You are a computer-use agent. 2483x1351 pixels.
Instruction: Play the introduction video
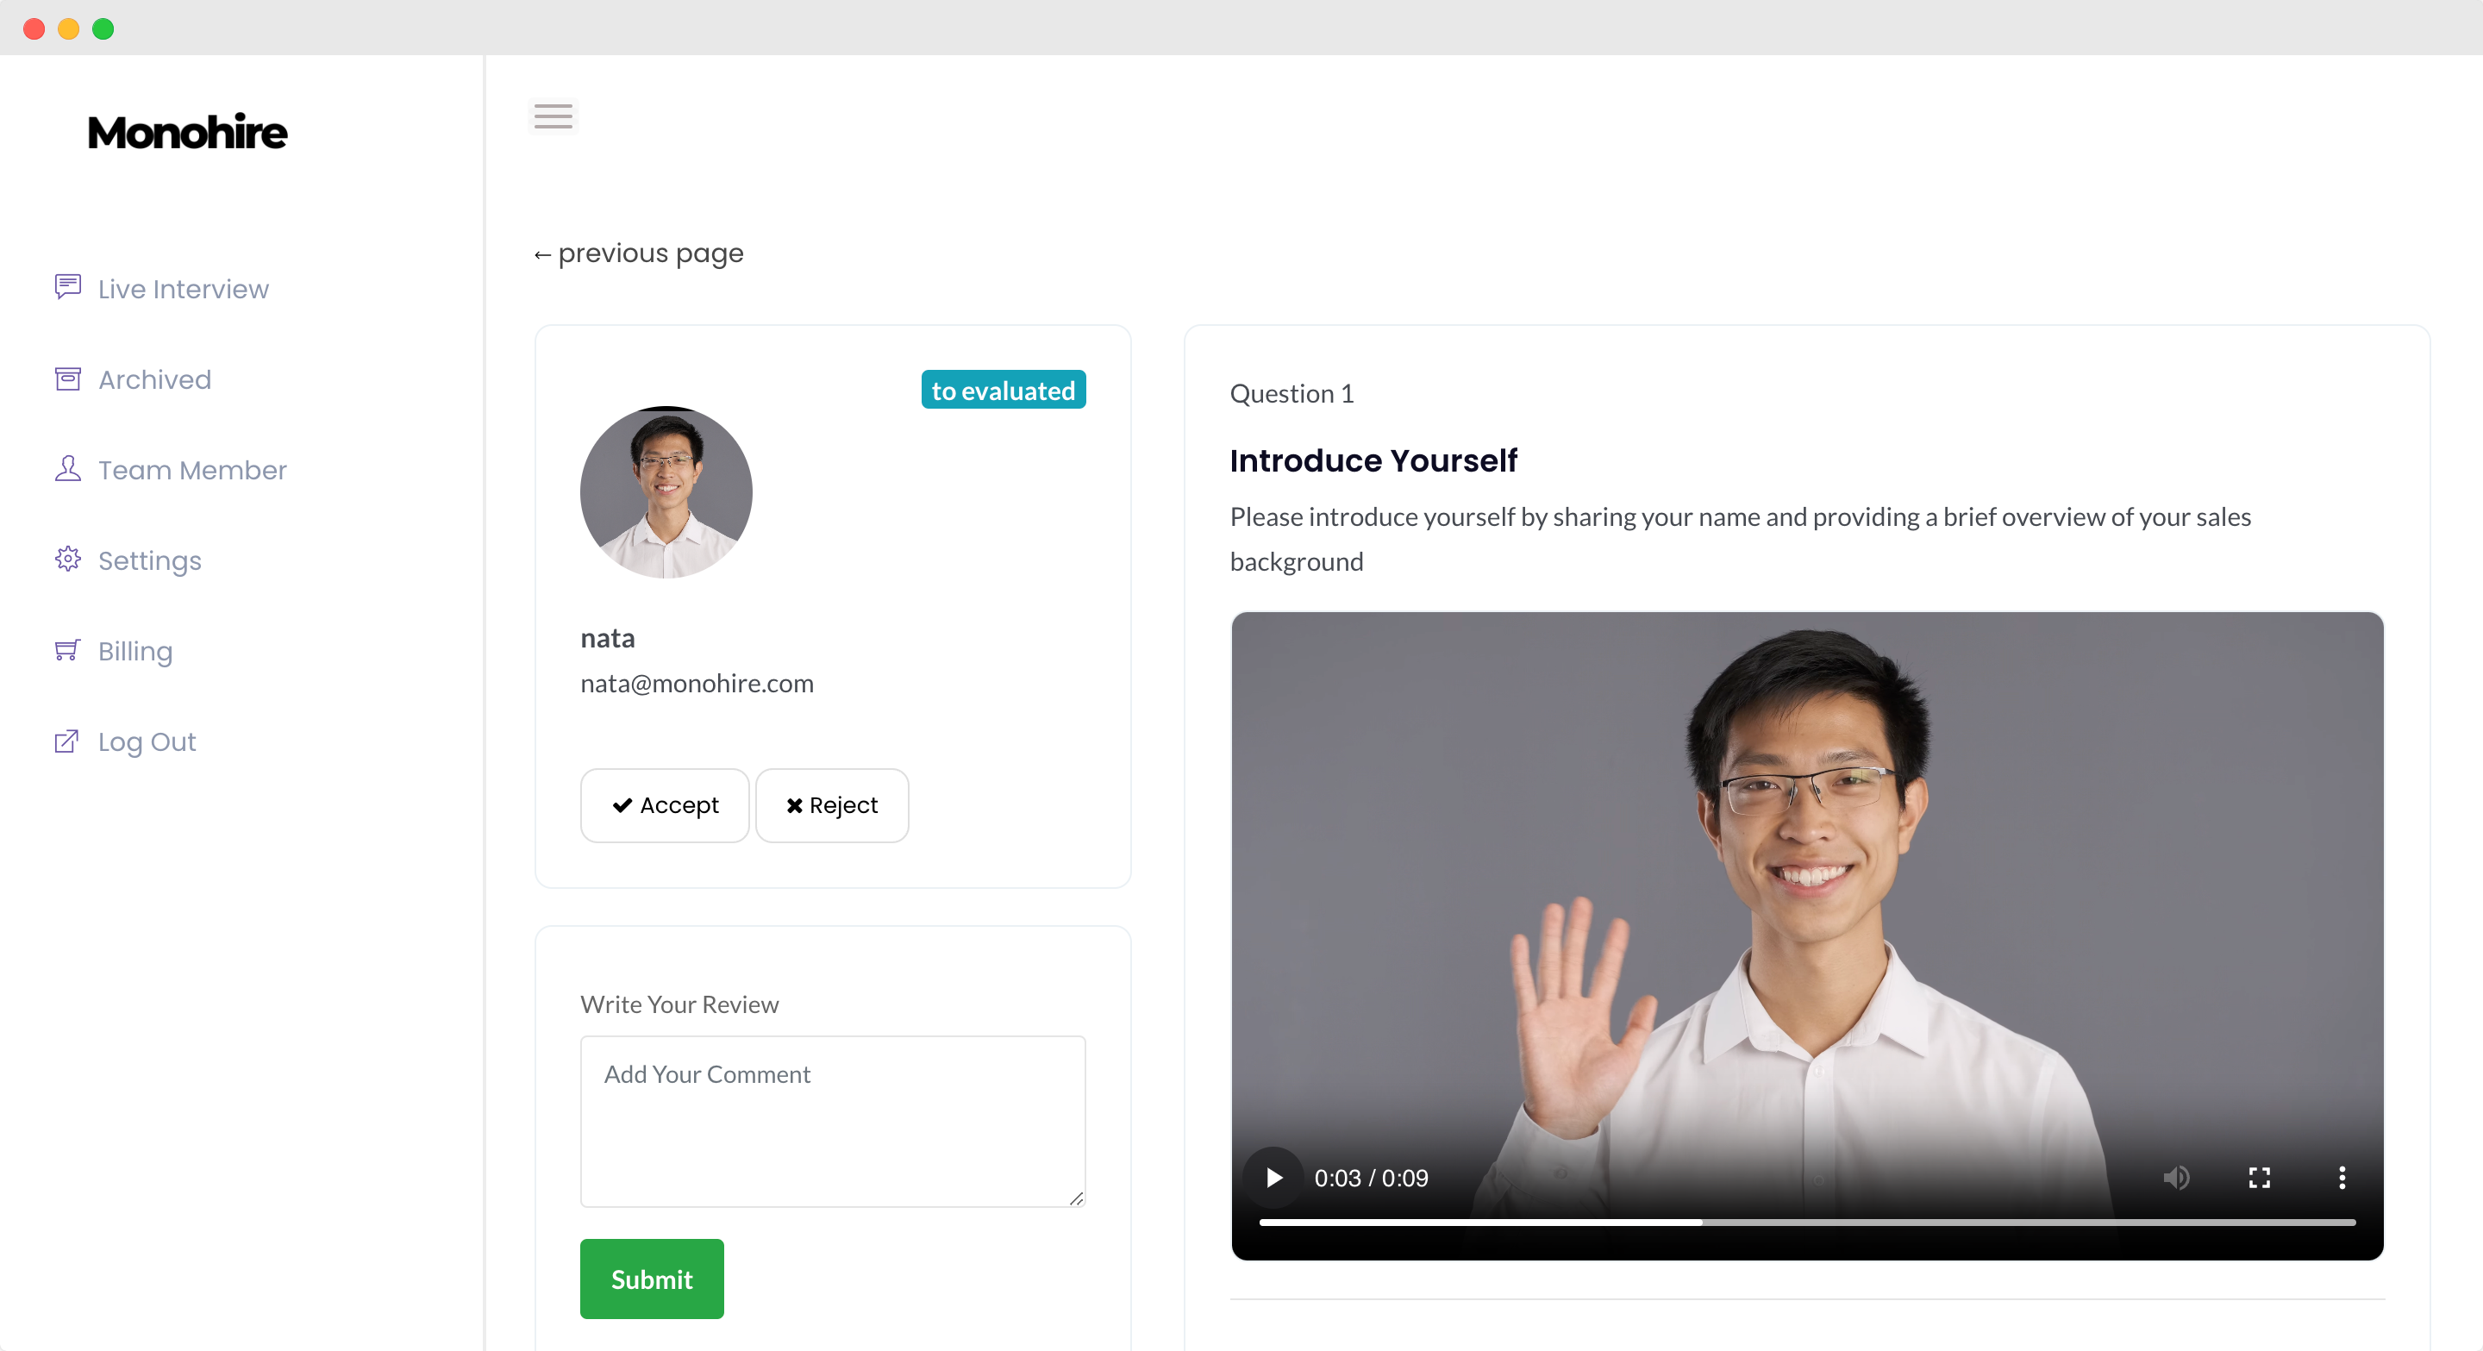tap(1273, 1178)
